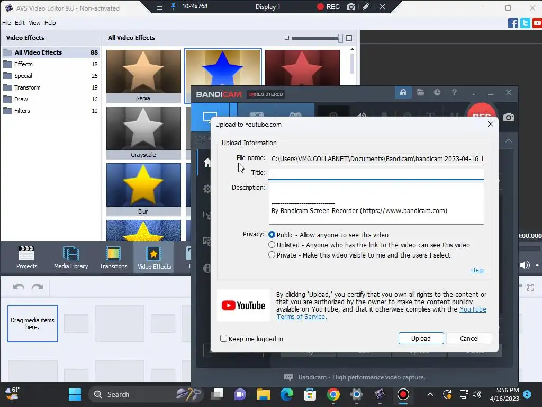Image resolution: width=542 pixels, height=407 pixels.
Task: Select Unlisted privacy option
Action: [272, 245]
